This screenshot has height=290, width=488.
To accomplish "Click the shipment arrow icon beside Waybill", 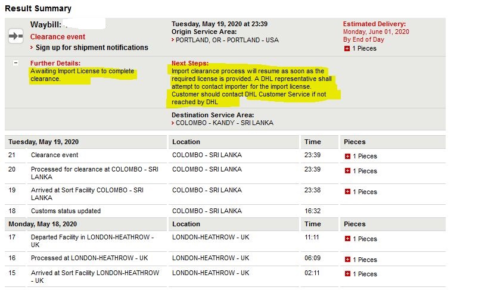I will click(15, 36).
